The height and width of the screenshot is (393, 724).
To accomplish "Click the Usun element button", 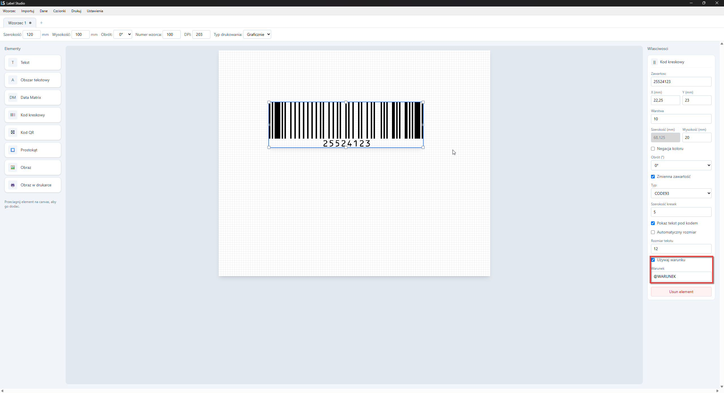I will [681, 292].
